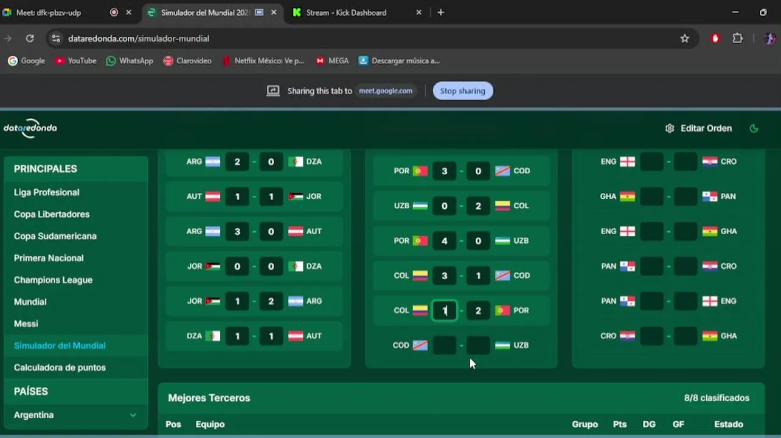The image size is (781, 438).
Task: Click COL score field in COL-POR match
Action: [445, 310]
